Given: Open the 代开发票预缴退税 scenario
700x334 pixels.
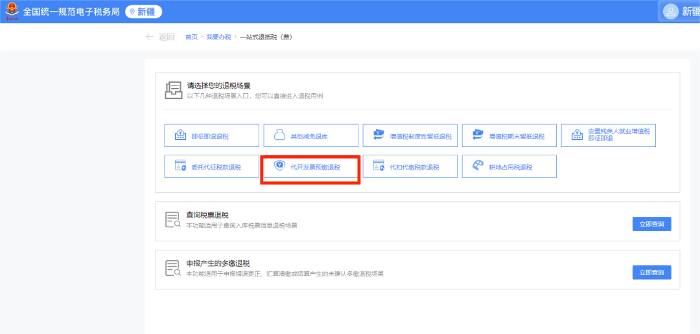Looking at the screenshot, I should (x=310, y=168).
